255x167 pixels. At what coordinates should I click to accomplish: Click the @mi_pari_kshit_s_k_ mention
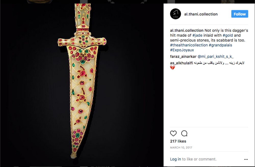pyautogui.click(x=215, y=57)
